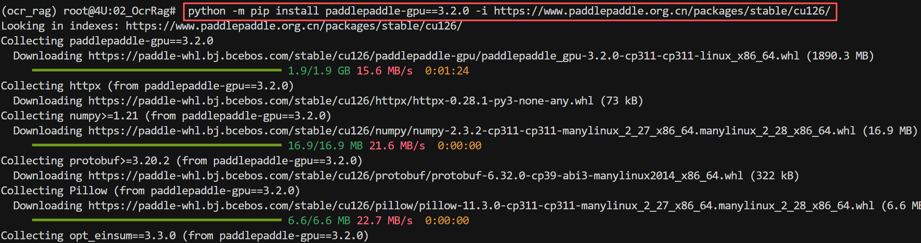Click the 'Collecting numpy>=1.21' line
Image resolution: width=921 pixels, height=243 pixels.
point(166,116)
